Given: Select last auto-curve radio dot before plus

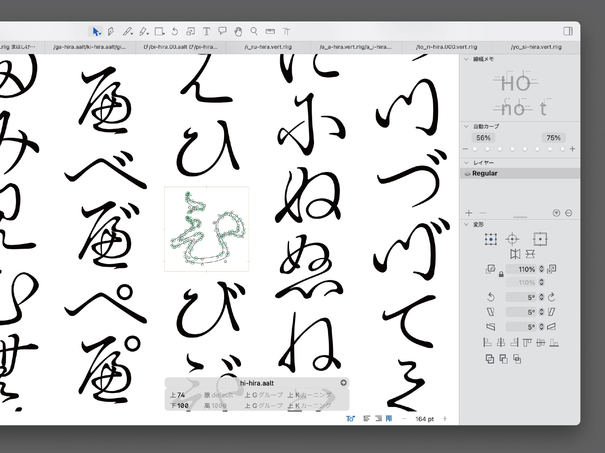Looking at the screenshot, I should tap(562, 149).
